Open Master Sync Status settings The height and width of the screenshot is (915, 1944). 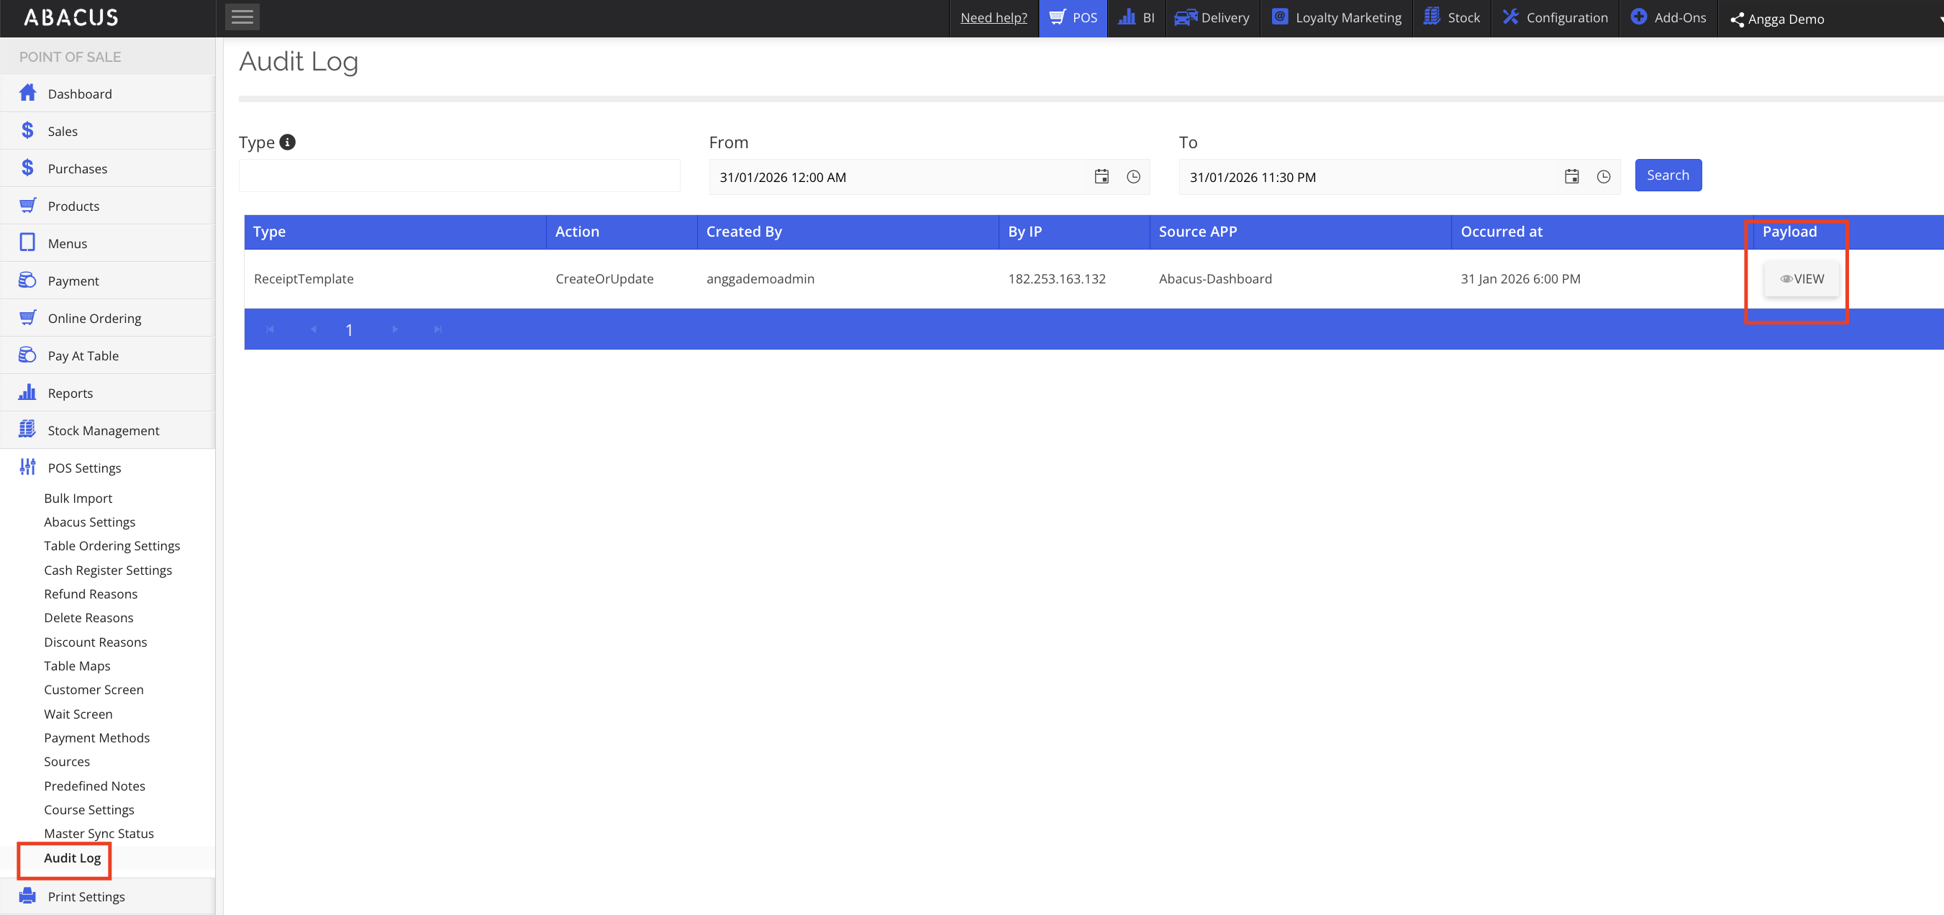(99, 833)
